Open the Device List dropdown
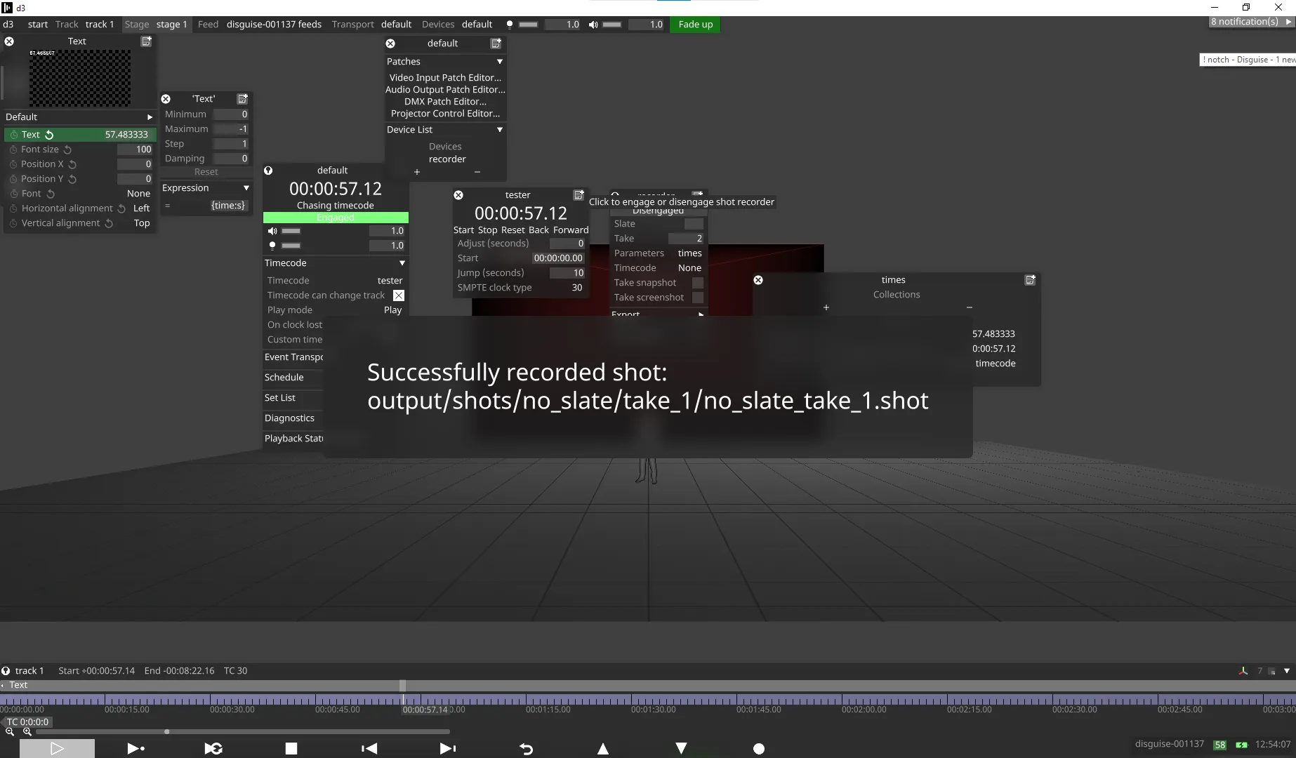The height and width of the screenshot is (758, 1296). [499, 129]
